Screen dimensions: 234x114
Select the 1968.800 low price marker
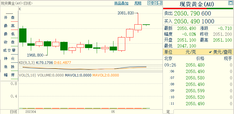pyautogui.click(x=35, y=55)
